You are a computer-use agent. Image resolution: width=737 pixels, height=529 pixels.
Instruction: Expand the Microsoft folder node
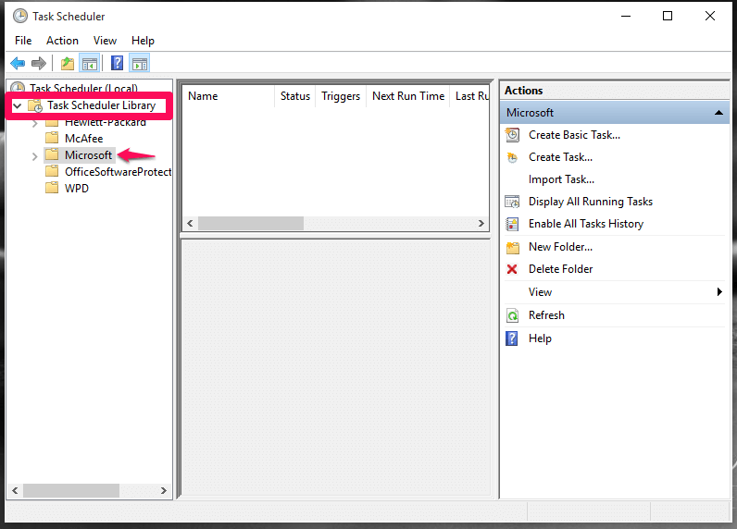click(34, 156)
